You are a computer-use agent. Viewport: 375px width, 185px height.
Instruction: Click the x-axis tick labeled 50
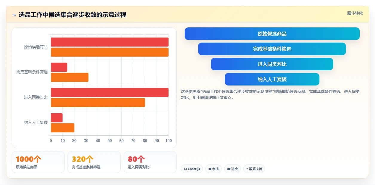click(x=110, y=141)
